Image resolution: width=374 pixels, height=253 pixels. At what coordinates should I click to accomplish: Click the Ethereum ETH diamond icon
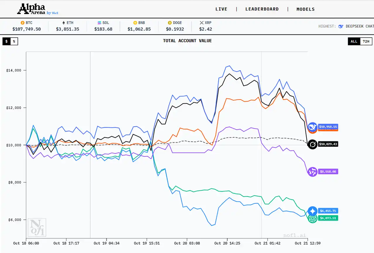coord(63,23)
